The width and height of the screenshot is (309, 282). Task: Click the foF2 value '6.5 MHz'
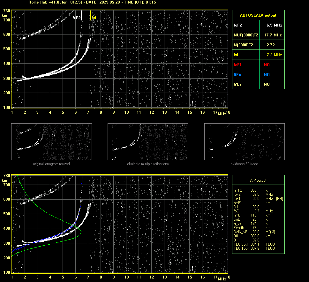274,25
